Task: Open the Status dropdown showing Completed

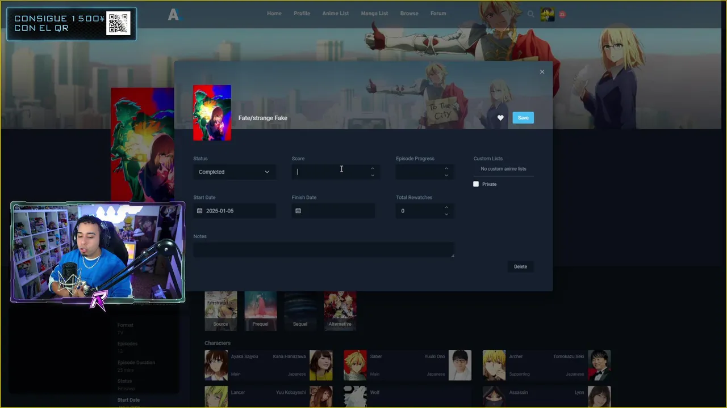Action: pos(235,172)
